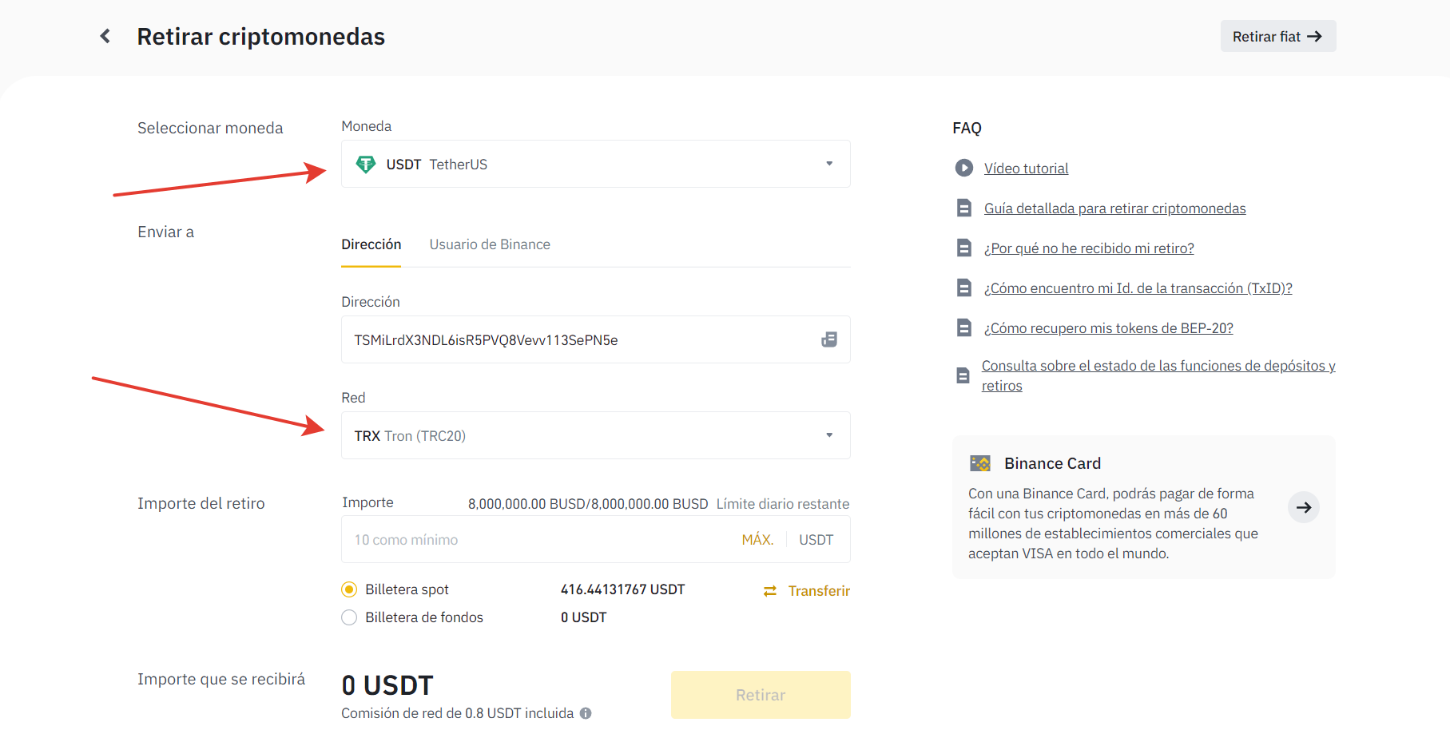The width and height of the screenshot is (1450, 734).
Task: Open the Red TRX Tron (TRC20) dropdown
Action: tap(595, 435)
